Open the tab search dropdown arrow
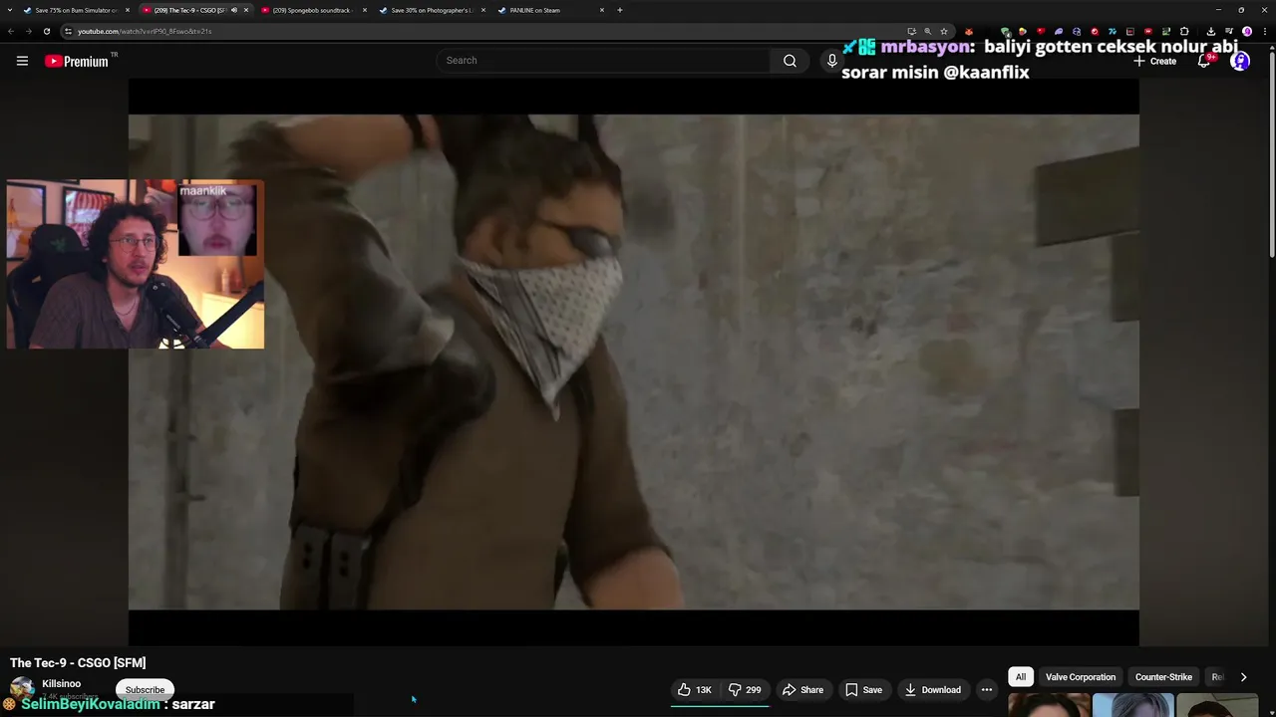 pos(8,10)
